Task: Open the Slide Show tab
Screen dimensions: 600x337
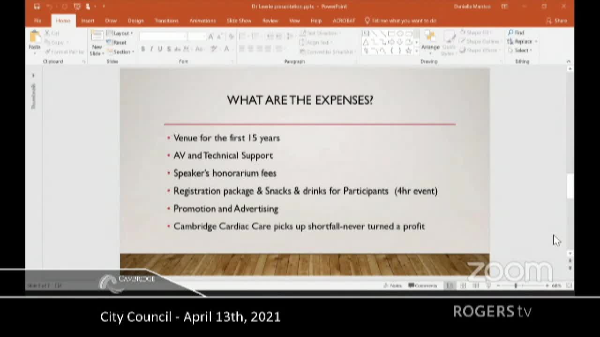Action: click(x=239, y=21)
